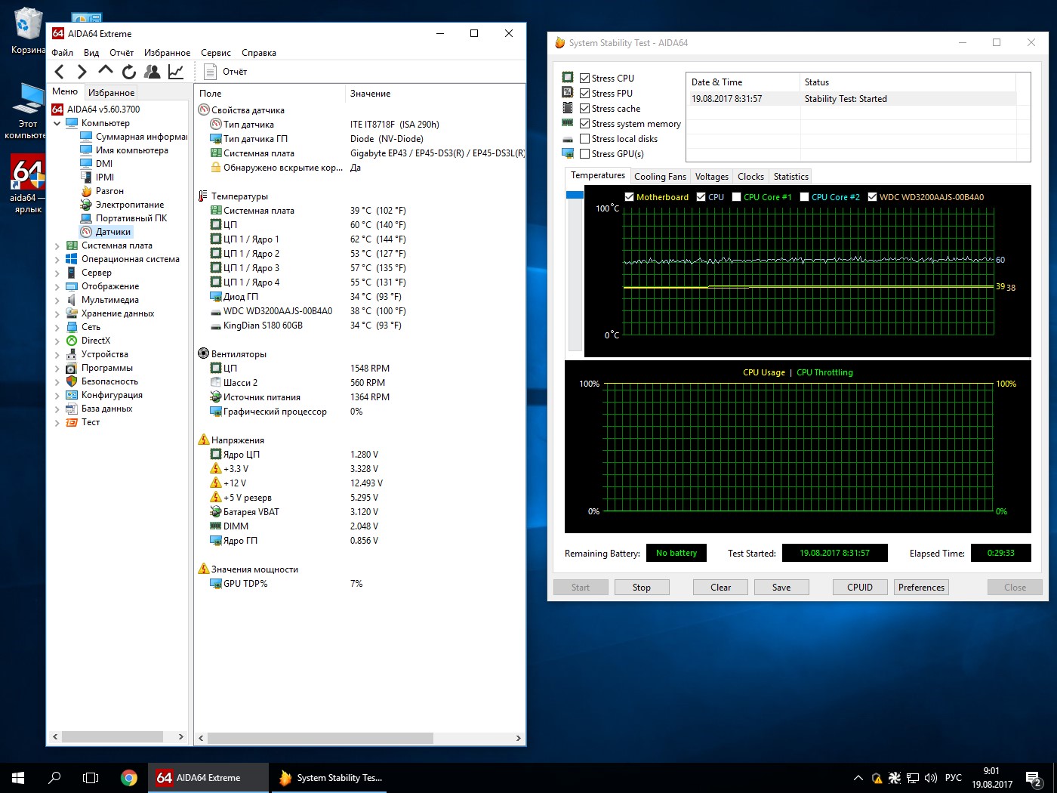1057x793 pixels.
Task: Click the volume icon in system tray
Action: (x=930, y=778)
